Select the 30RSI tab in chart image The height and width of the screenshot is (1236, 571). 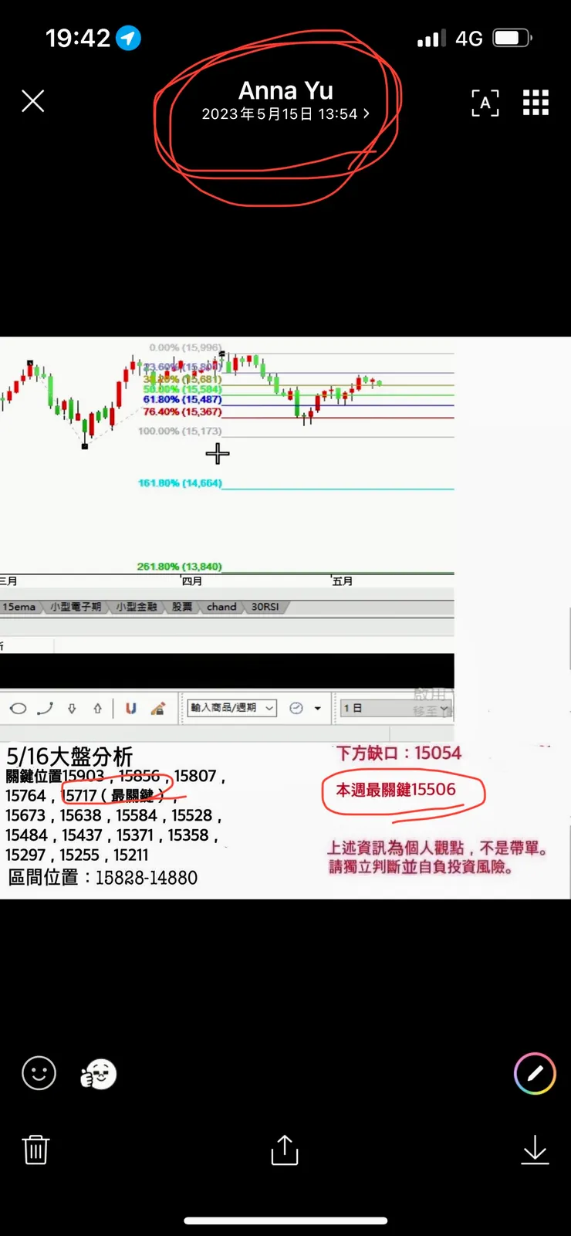click(265, 607)
